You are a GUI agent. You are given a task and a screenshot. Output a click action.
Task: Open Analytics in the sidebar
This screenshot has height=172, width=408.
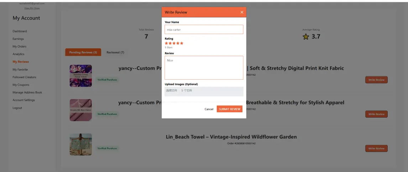click(x=19, y=54)
